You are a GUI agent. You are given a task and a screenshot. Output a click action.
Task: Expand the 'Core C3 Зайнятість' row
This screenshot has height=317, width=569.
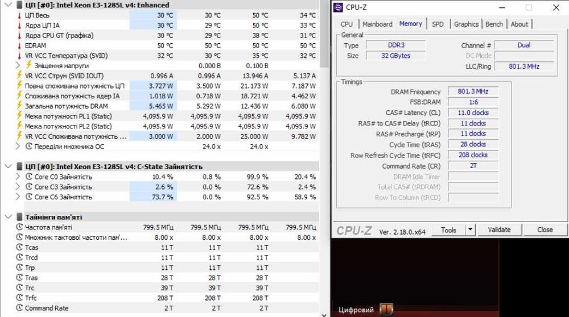(18, 187)
